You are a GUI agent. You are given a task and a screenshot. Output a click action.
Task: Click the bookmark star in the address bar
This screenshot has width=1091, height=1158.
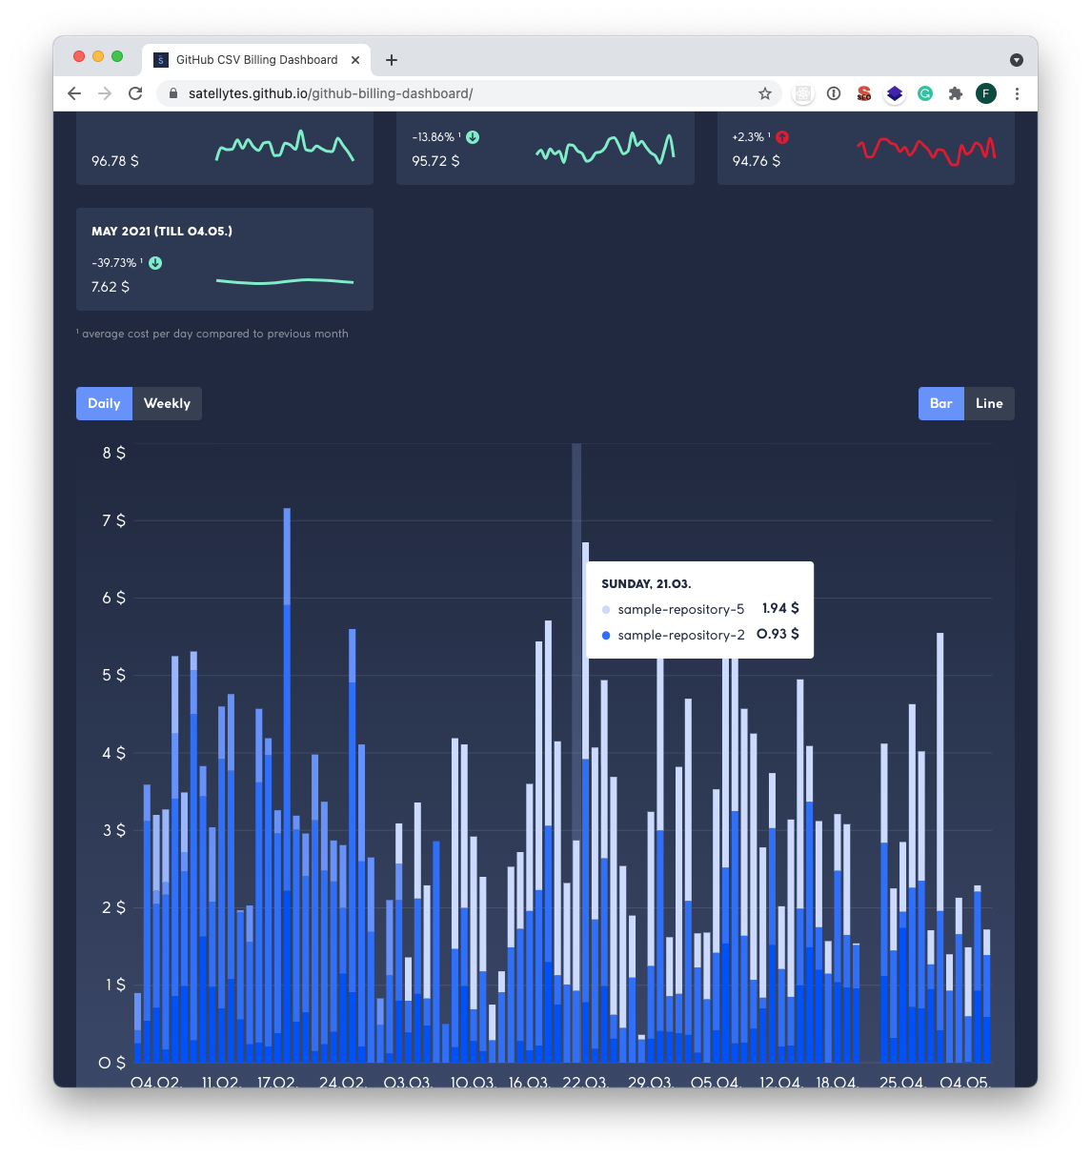(765, 93)
